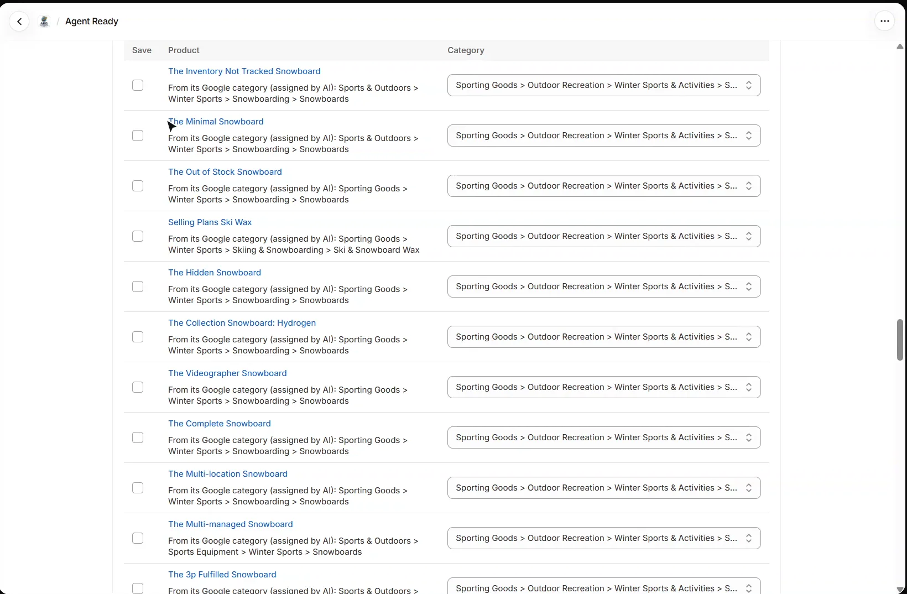The image size is (907, 594).
Task: Select the checkbox for The Out of Stock Snowboard
Action: coord(138,186)
